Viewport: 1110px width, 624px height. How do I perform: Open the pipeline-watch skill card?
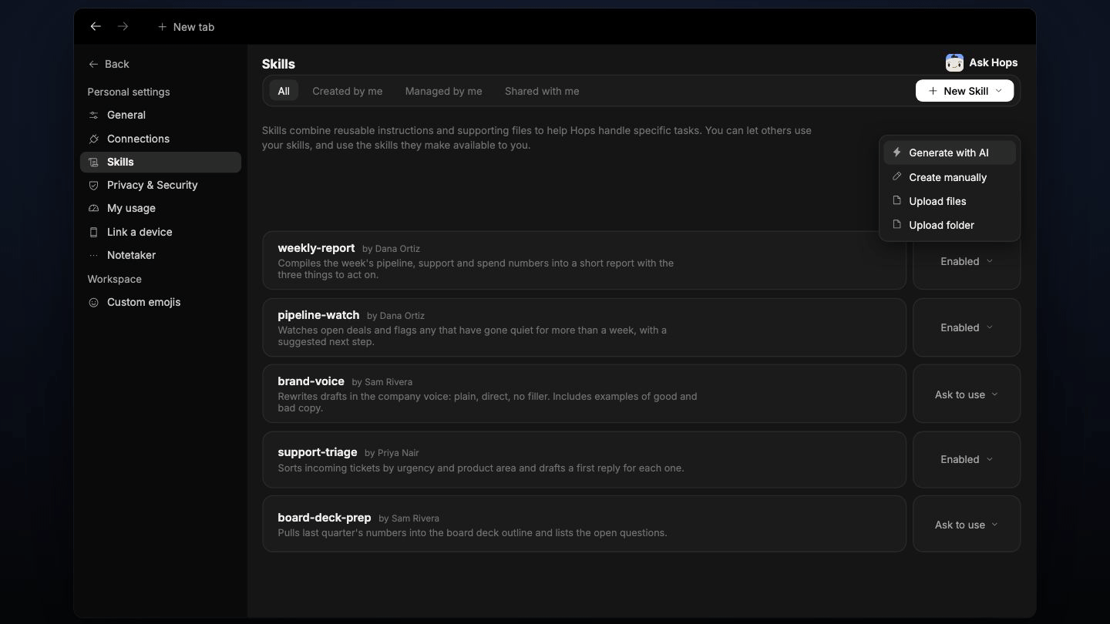[x=584, y=327]
